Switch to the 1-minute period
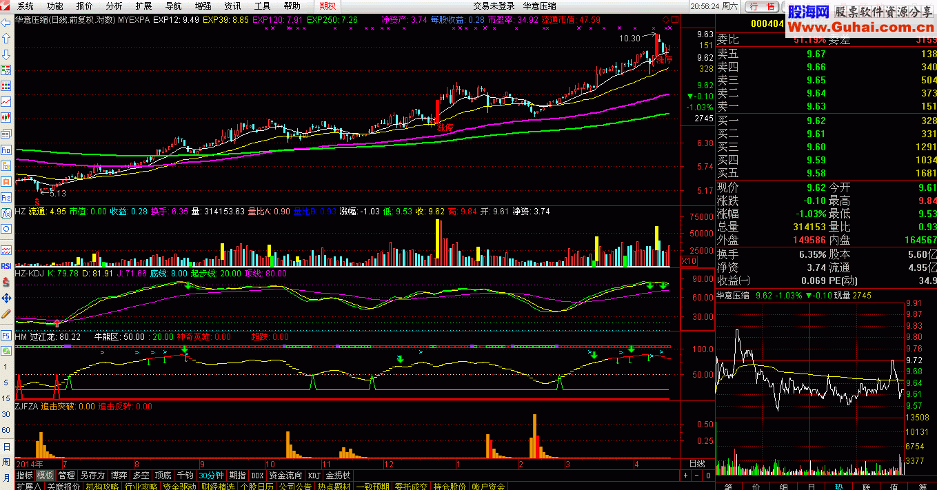The height and width of the screenshot is (490, 937). [6, 367]
